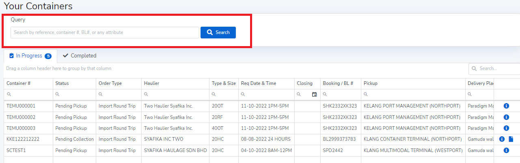
Task: Sort by Haulier column header
Action: pyautogui.click(x=152, y=83)
